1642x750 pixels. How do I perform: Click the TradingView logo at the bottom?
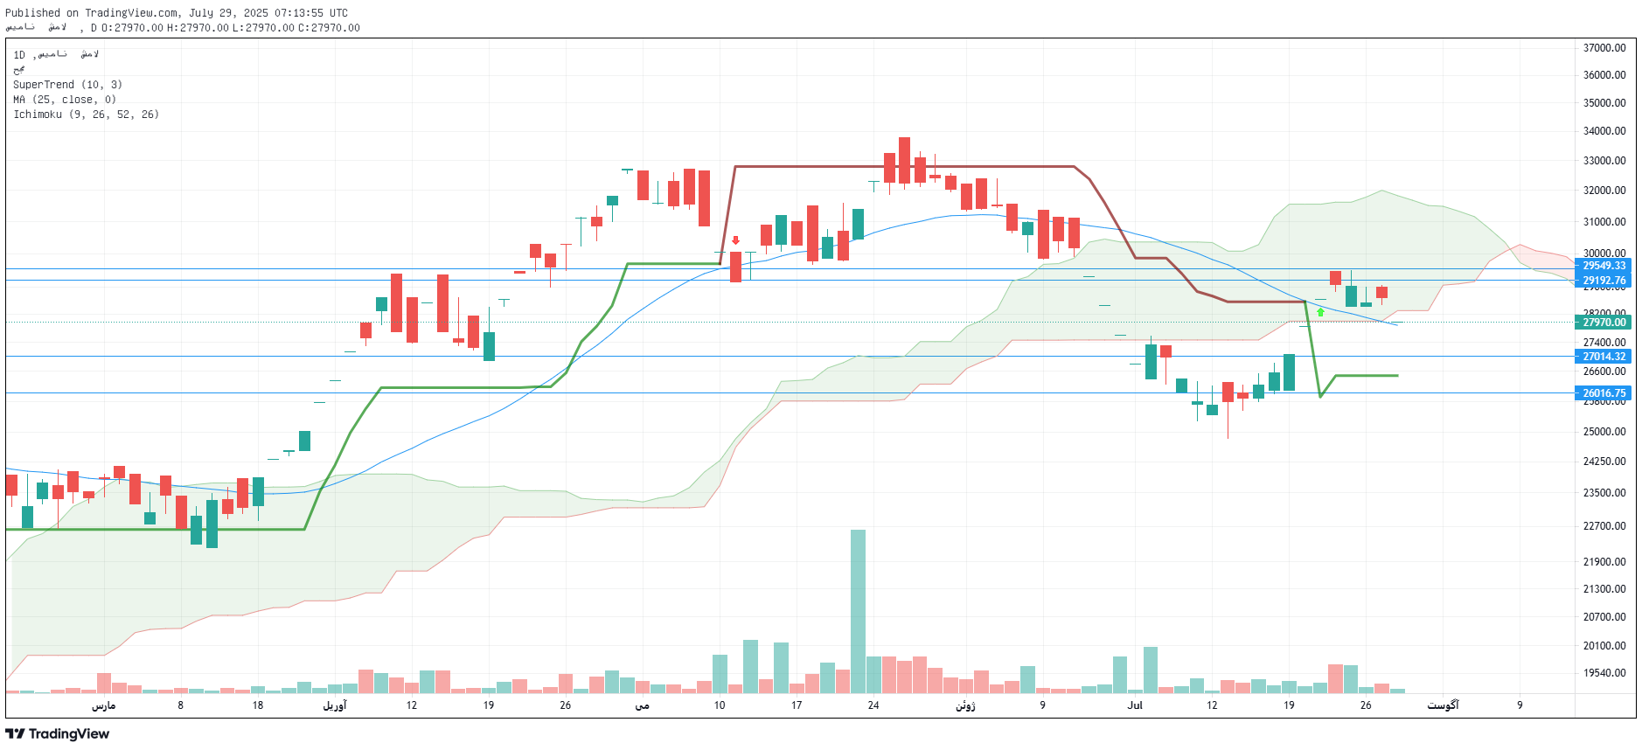(58, 733)
